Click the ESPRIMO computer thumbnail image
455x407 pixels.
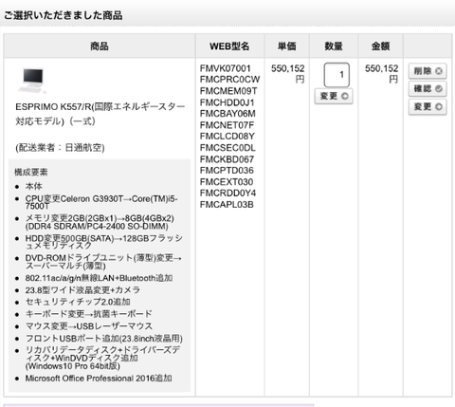(x=32, y=81)
